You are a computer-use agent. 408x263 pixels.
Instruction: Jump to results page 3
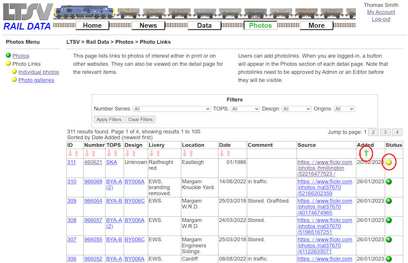(385, 132)
